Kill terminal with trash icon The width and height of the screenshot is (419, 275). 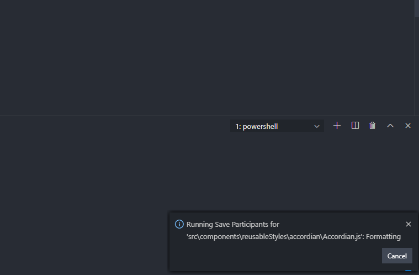click(372, 126)
